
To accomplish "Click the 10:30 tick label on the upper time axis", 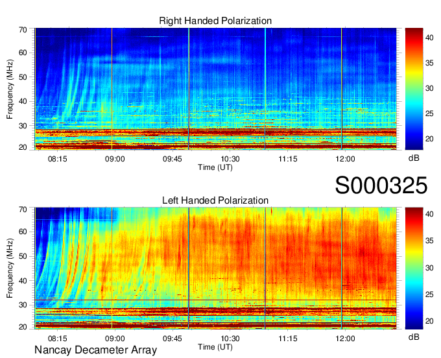I will [x=230, y=159].
